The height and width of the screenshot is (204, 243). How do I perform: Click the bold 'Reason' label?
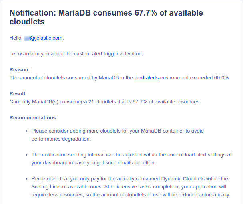(19, 70)
